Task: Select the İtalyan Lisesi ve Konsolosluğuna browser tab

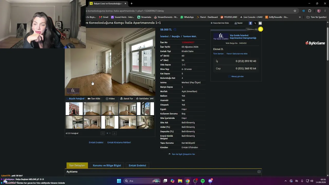Action: [108, 4]
